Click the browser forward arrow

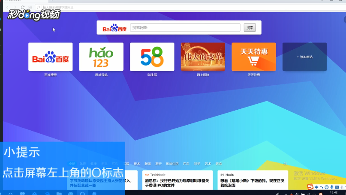pos(15,7)
